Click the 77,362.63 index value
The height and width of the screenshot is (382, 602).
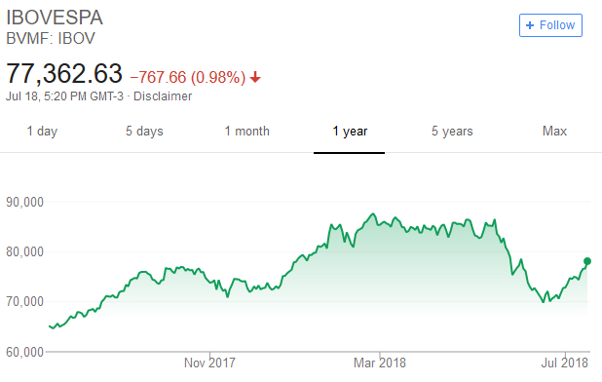(x=64, y=74)
